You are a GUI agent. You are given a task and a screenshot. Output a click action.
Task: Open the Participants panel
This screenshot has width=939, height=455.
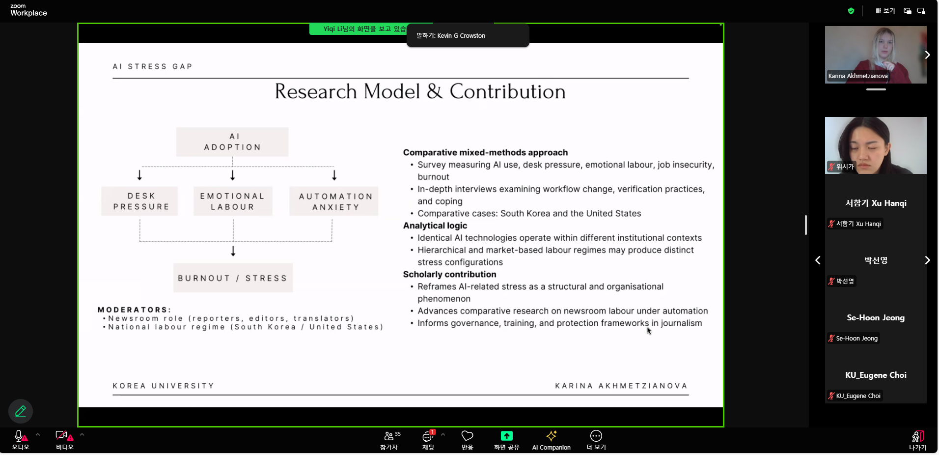coord(388,440)
